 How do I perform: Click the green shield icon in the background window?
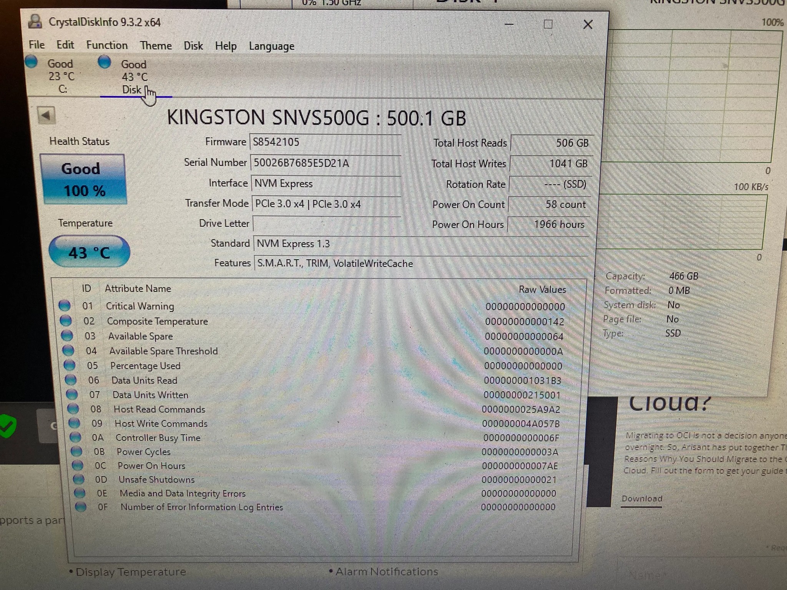click(8, 426)
